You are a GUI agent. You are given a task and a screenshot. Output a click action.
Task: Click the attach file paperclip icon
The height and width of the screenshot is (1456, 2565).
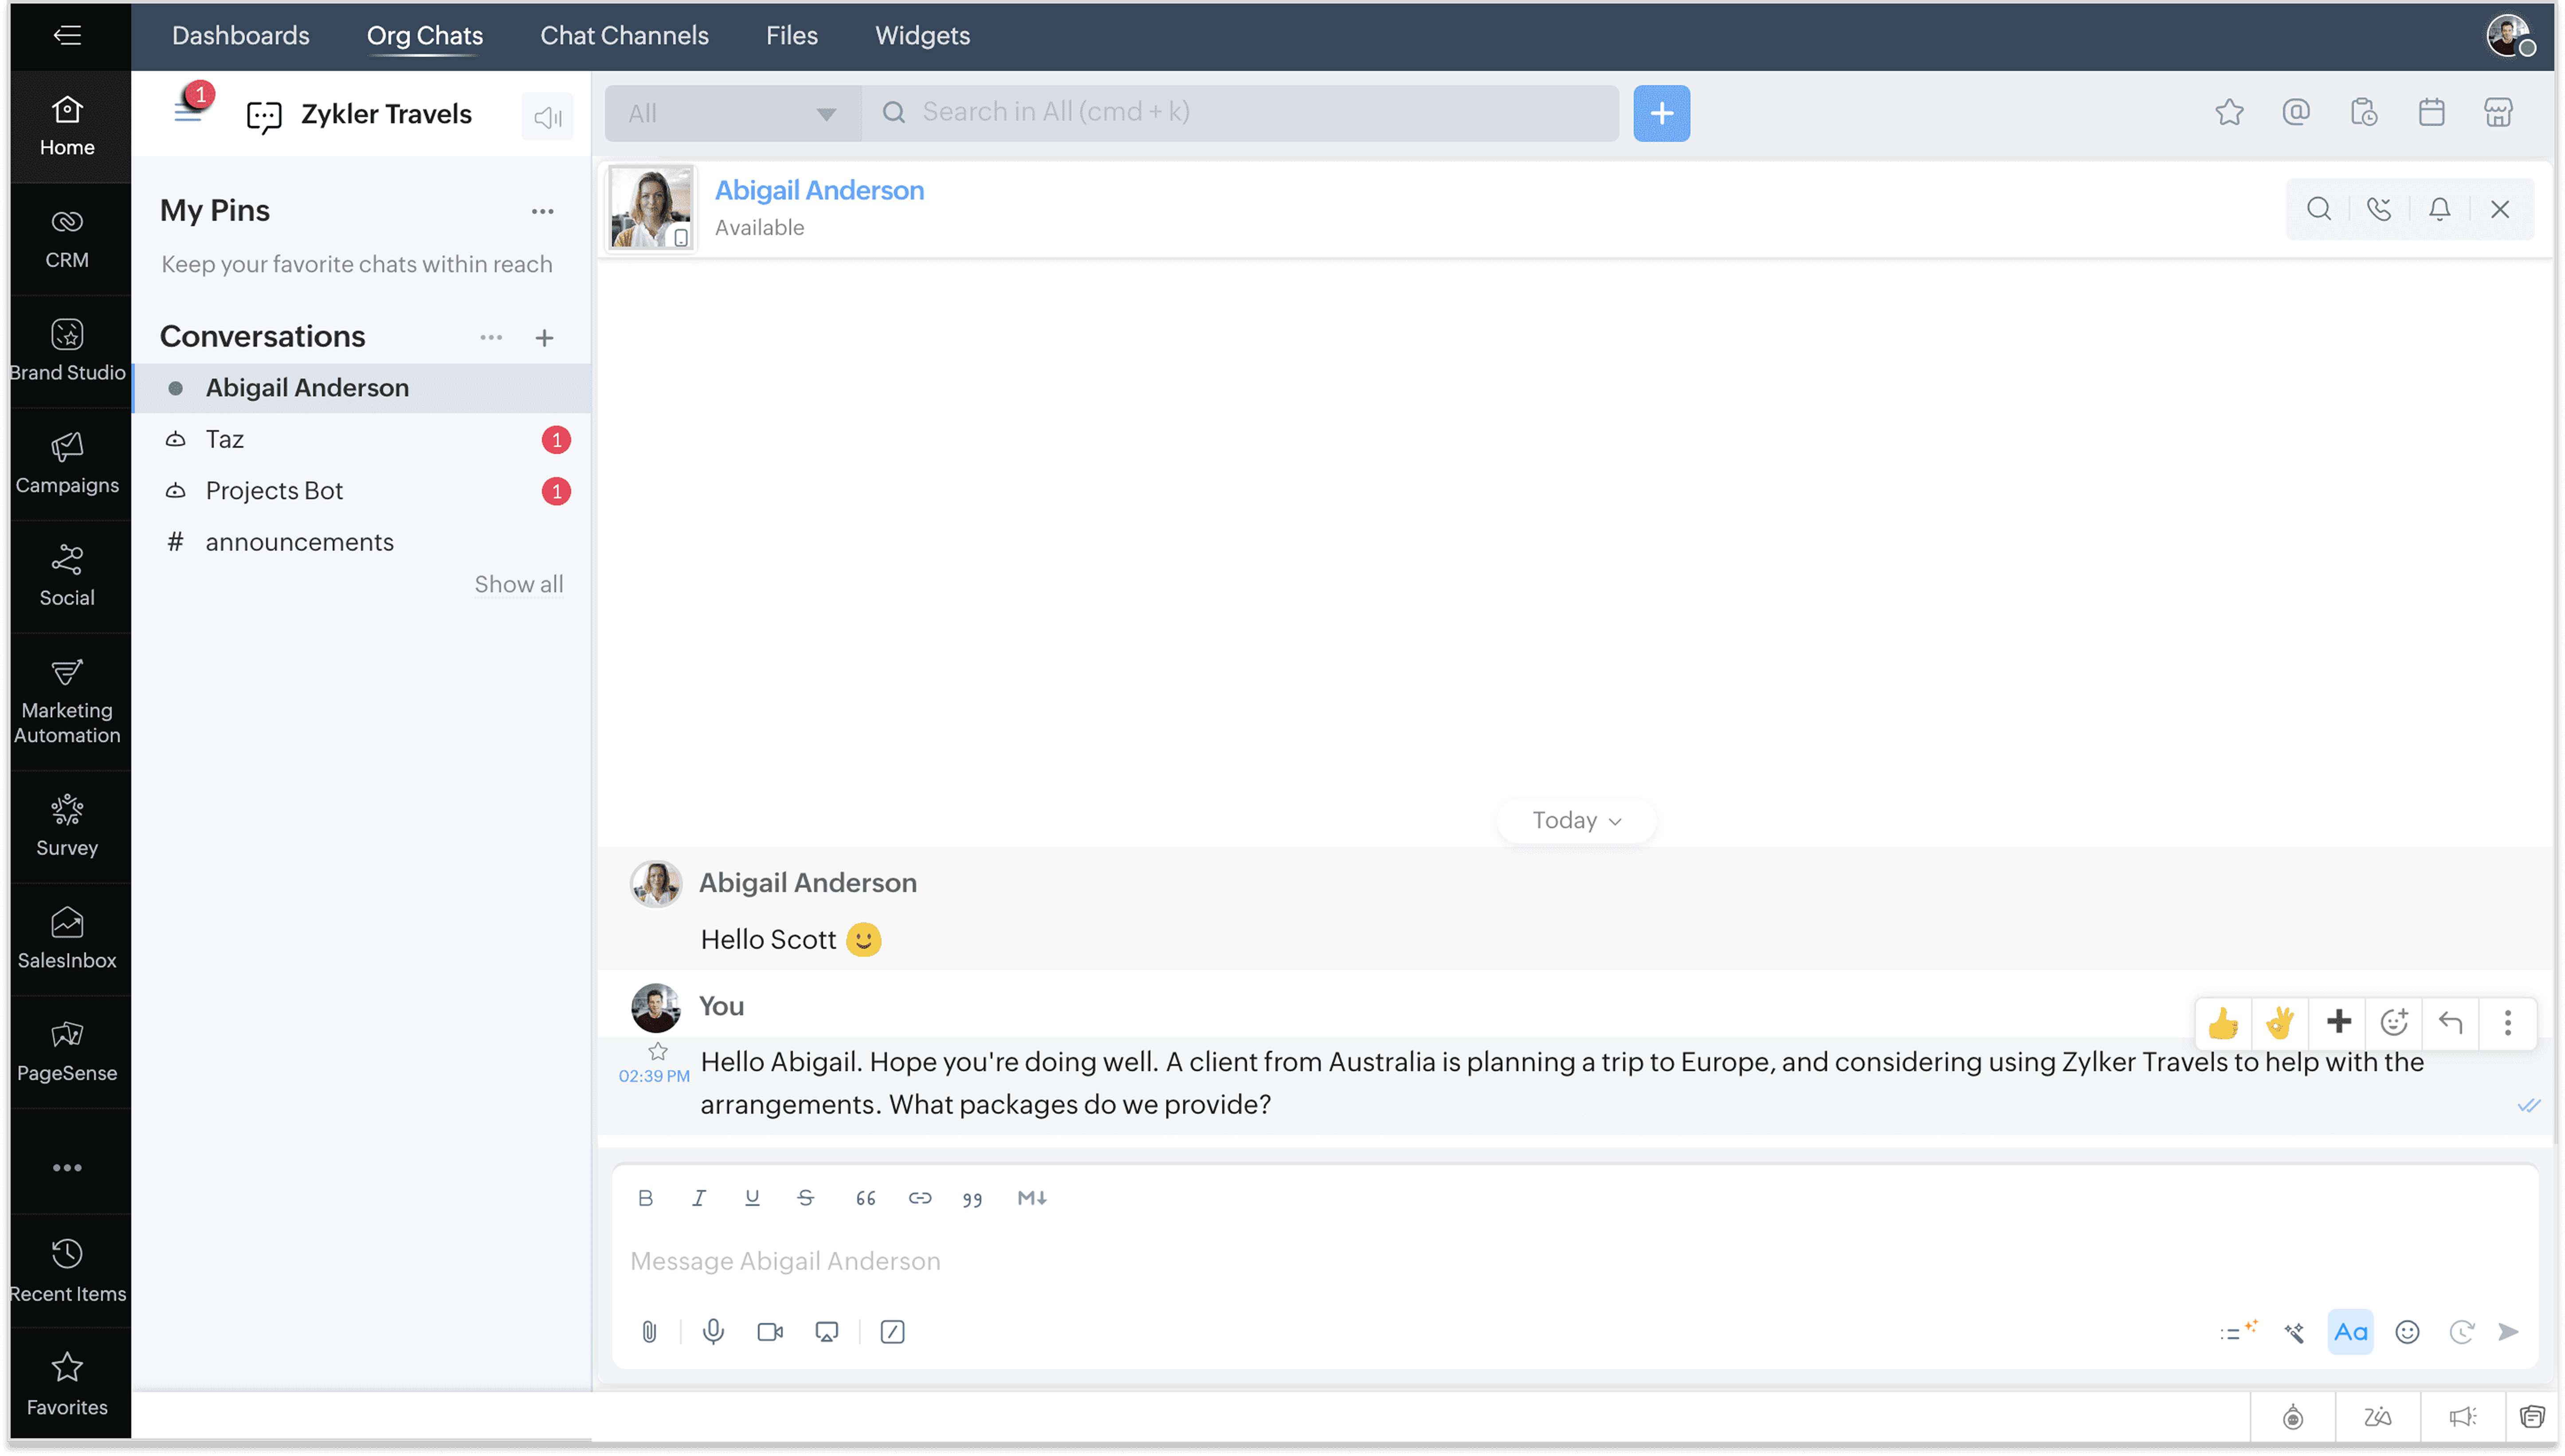(x=649, y=1332)
